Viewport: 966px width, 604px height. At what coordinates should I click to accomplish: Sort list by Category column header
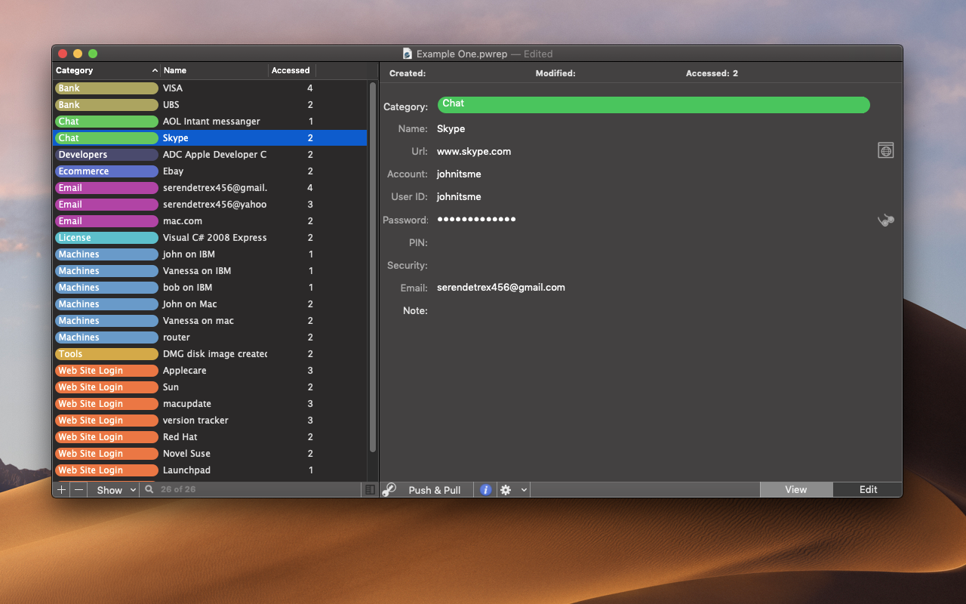(106, 70)
